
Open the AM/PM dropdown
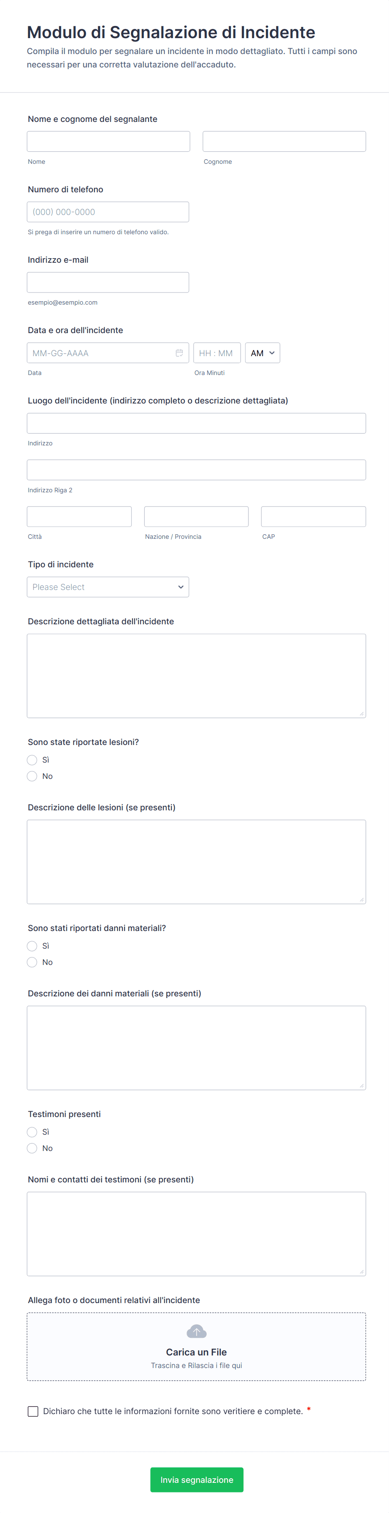[x=262, y=353]
